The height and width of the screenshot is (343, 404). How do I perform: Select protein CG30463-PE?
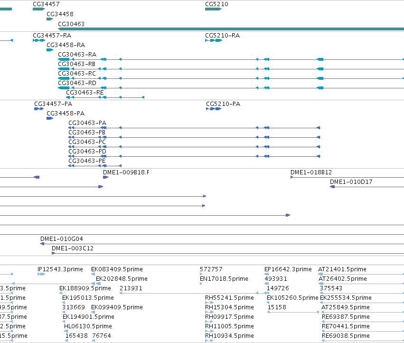tap(87, 161)
